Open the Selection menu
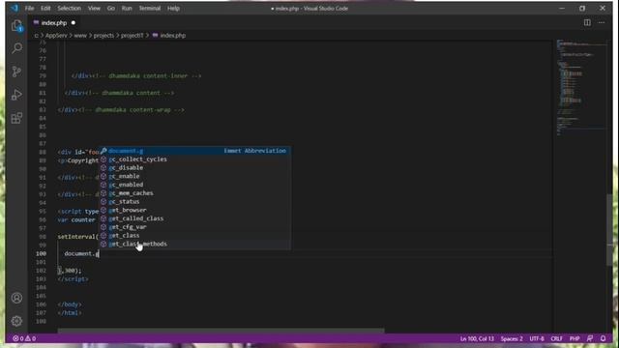Viewport: 619px width, 348px height. pyautogui.click(x=69, y=9)
